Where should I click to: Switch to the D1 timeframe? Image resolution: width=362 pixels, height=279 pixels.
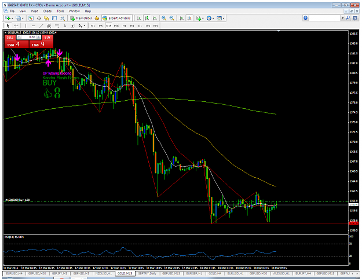coord(140,26)
